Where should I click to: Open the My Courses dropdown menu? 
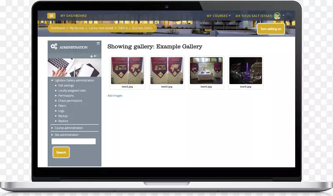pyautogui.click(x=218, y=16)
